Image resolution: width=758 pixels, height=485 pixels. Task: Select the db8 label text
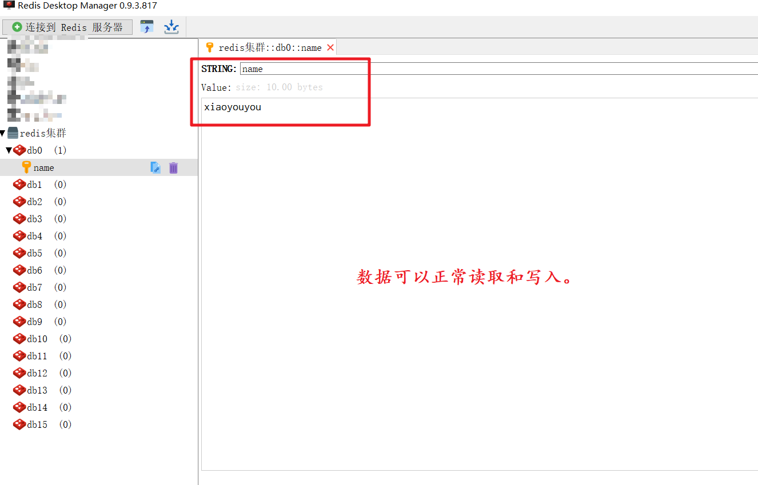(x=35, y=304)
